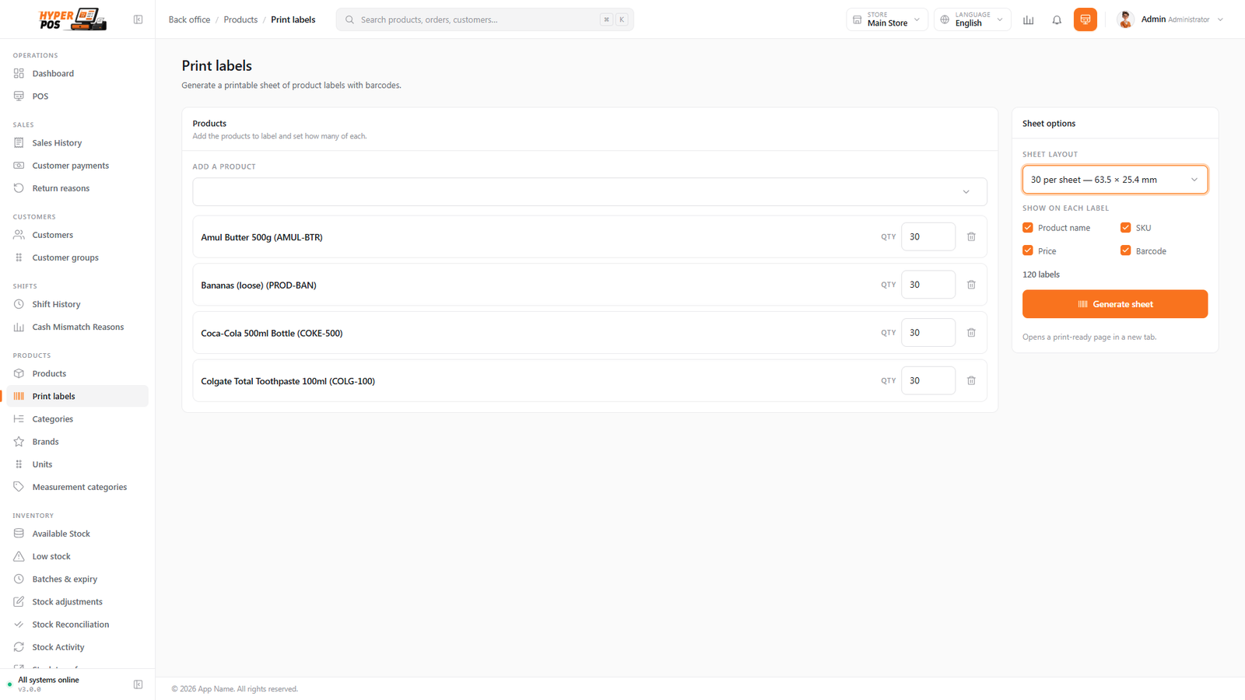Uncheck the Product name checkbox
Viewport: 1245px width, 700px height.
click(x=1028, y=227)
